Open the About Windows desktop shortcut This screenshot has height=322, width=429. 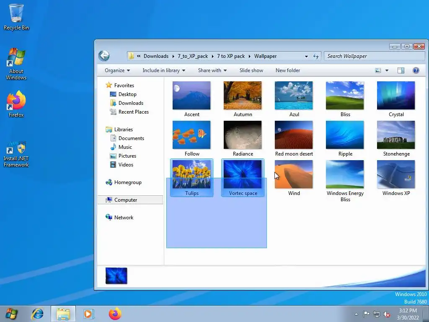pos(16,64)
